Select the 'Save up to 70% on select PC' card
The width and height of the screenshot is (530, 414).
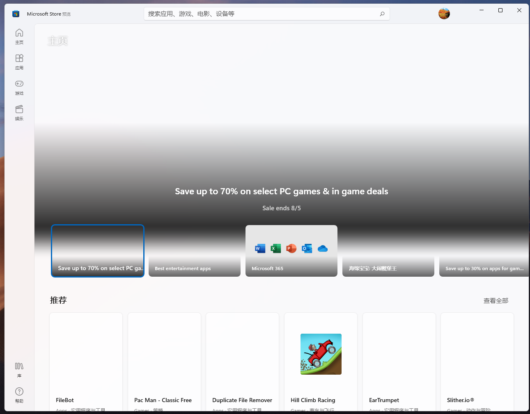(x=98, y=251)
